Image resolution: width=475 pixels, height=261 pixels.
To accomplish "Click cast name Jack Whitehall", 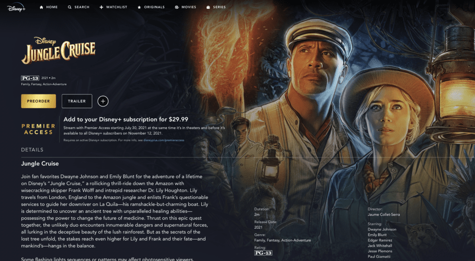I will pos(380,246).
